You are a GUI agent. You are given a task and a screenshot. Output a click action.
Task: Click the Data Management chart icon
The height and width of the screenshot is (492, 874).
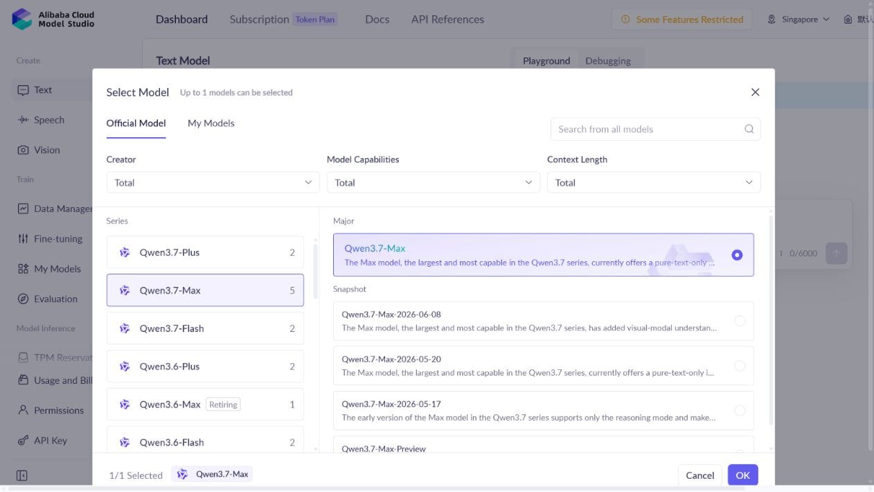click(x=23, y=209)
